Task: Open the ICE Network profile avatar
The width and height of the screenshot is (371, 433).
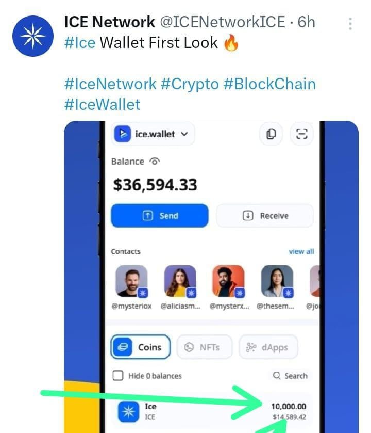Action: (33, 36)
